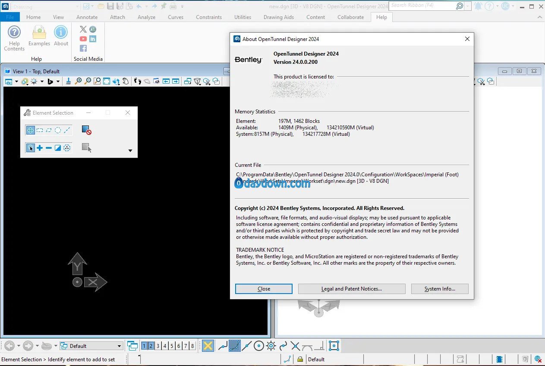Click into the Search Ribbon field

[422, 6]
